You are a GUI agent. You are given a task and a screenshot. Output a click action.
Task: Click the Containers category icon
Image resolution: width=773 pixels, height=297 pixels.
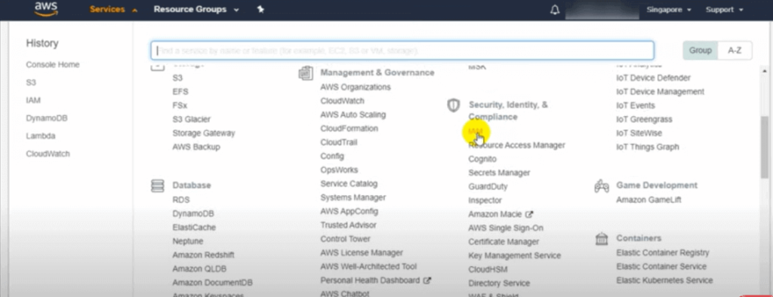602,238
